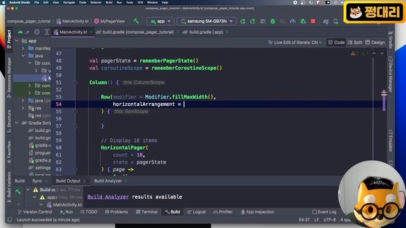Switch to the Sync build tab
The width and height of the screenshot is (406, 228).
point(37,180)
